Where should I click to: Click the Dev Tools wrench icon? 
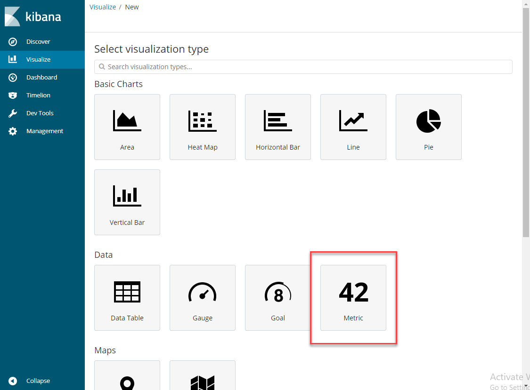pyautogui.click(x=13, y=113)
